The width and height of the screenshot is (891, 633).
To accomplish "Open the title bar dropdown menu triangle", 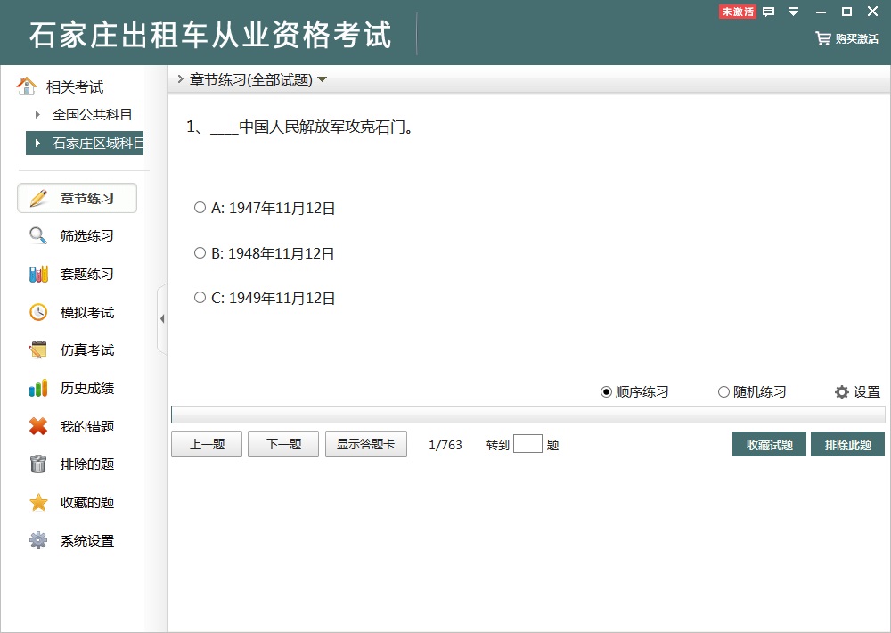I will click(x=794, y=12).
